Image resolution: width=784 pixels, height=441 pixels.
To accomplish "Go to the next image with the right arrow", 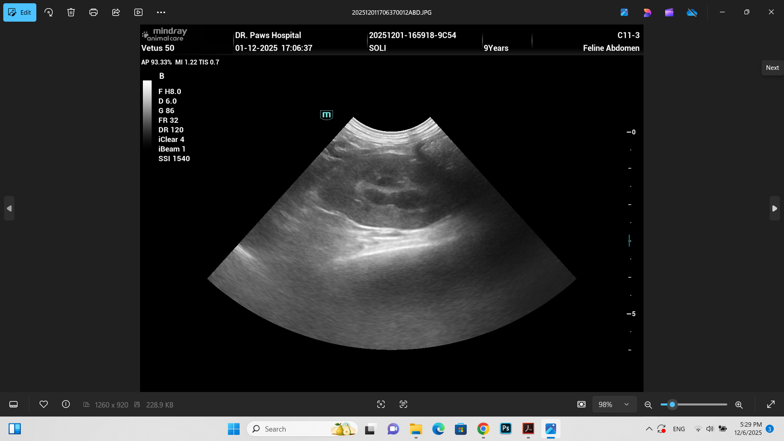I will coord(775,208).
